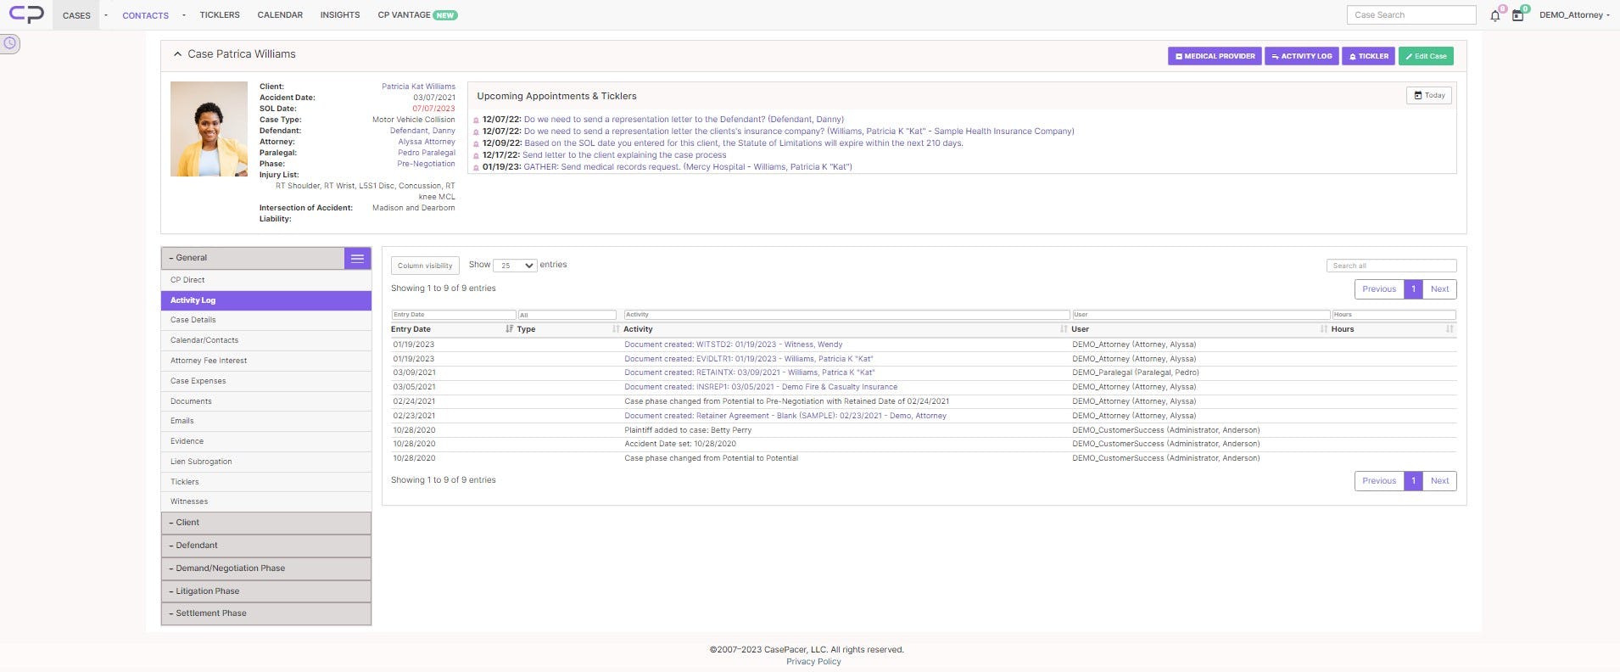Click the tickler bell icon beside 12/09/22 SOL tickler
This screenshot has height=672, width=1620.
point(476,143)
